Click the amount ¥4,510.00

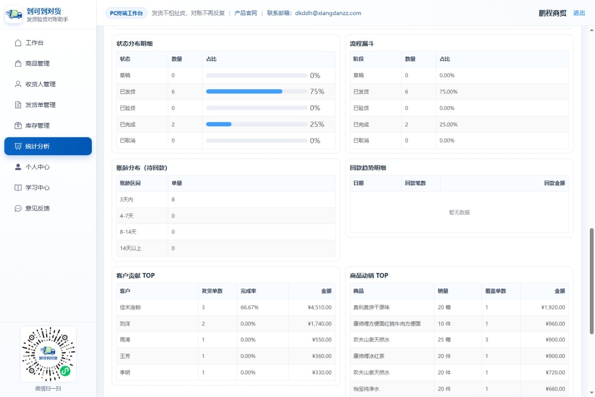click(320, 307)
